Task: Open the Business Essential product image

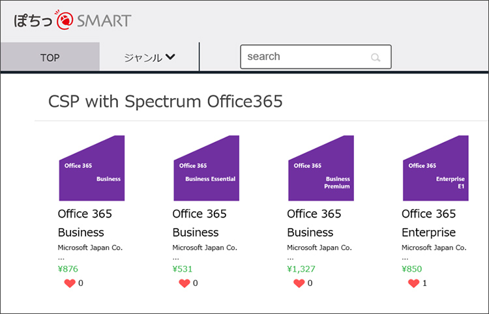Action: click(207, 168)
